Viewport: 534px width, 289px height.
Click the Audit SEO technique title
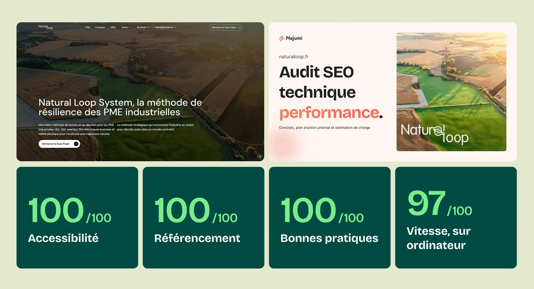pos(317,82)
